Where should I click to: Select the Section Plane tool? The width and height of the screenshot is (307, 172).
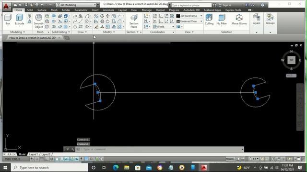134,21
